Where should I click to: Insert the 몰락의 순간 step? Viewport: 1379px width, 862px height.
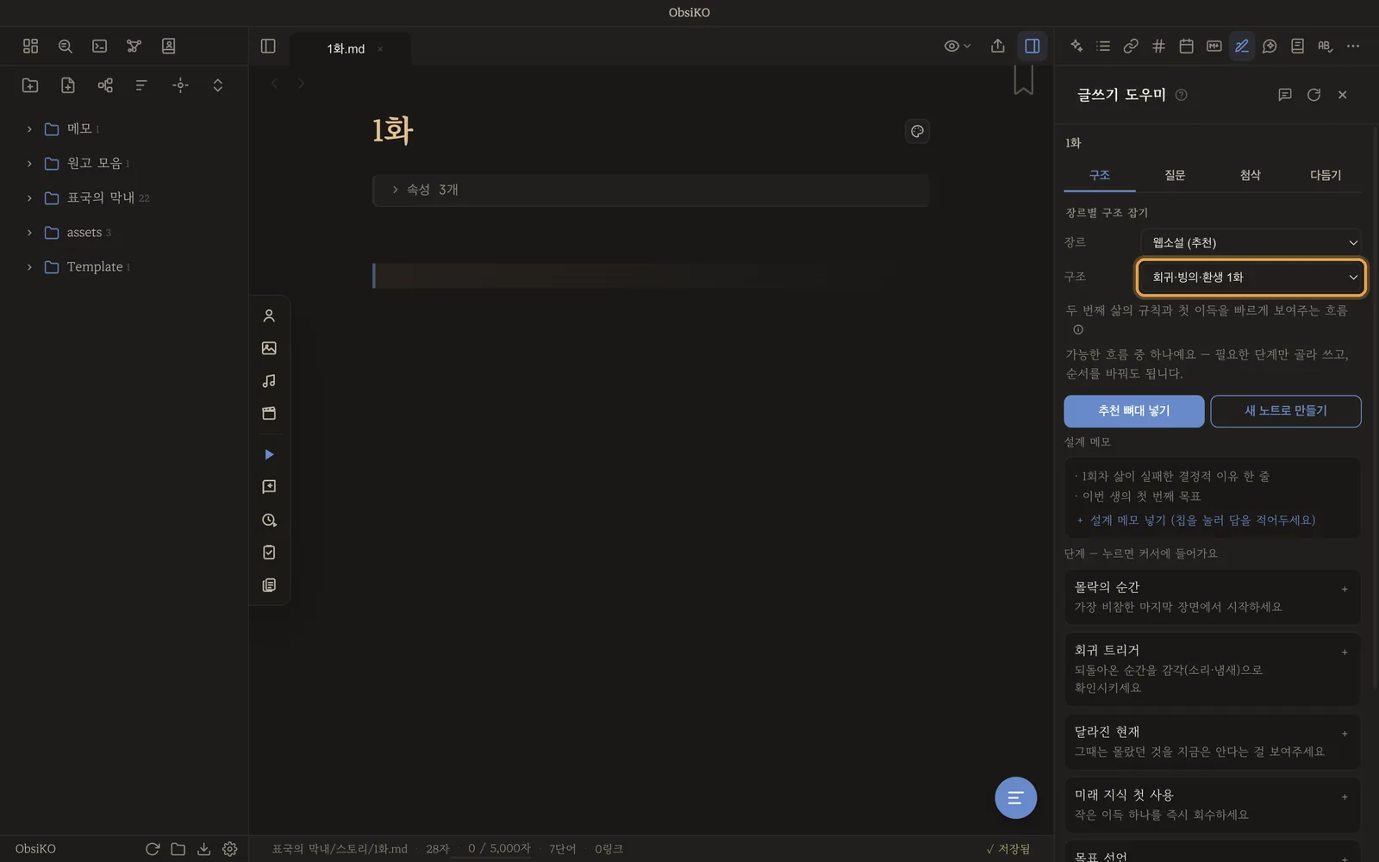point(1213,597)
